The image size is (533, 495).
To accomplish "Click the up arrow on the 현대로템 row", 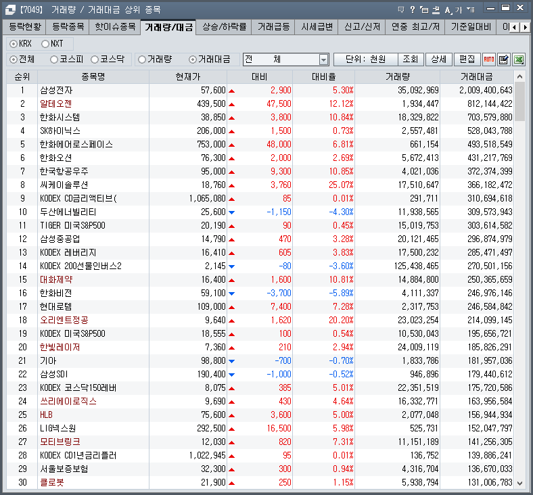I will click(x=232, y=307).
